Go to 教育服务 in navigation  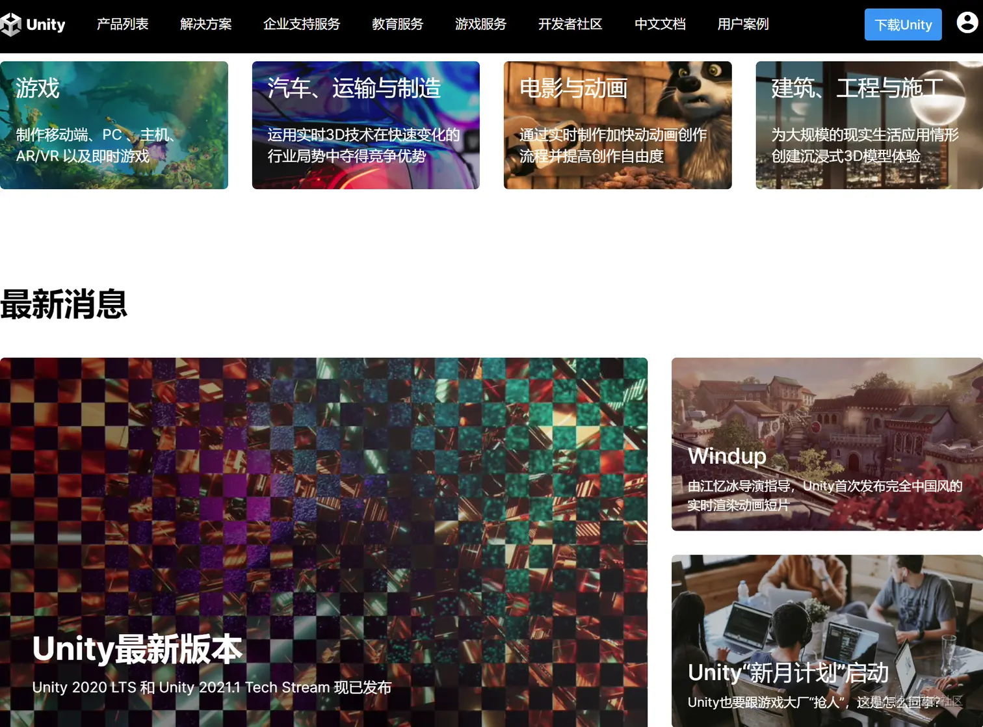pos(397,24)
